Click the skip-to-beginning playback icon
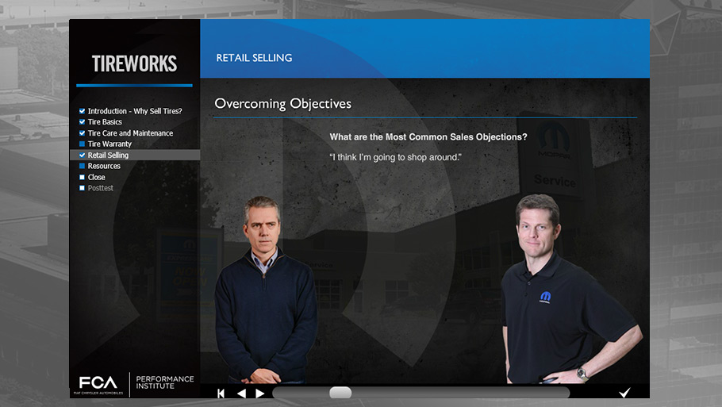The height and width of the screenshot is (407, 722). tap(221, 393)
